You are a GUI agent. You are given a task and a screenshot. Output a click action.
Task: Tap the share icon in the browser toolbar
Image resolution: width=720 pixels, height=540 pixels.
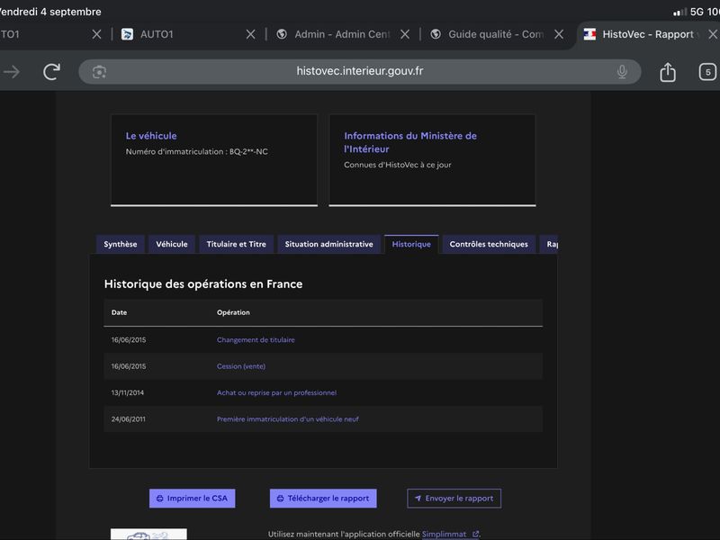pyautogui.click(x=668, y=72)
